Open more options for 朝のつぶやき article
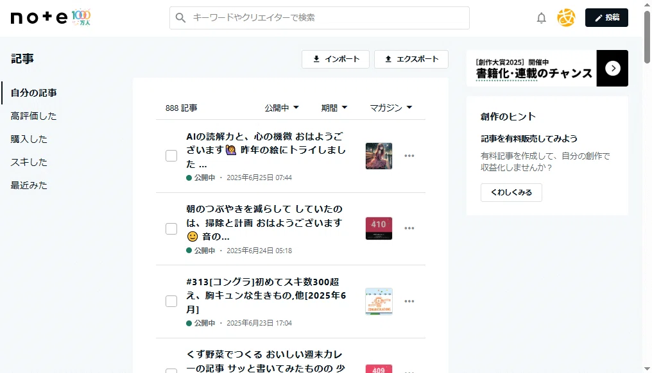The image size is (652, 373). click(409, 228)
